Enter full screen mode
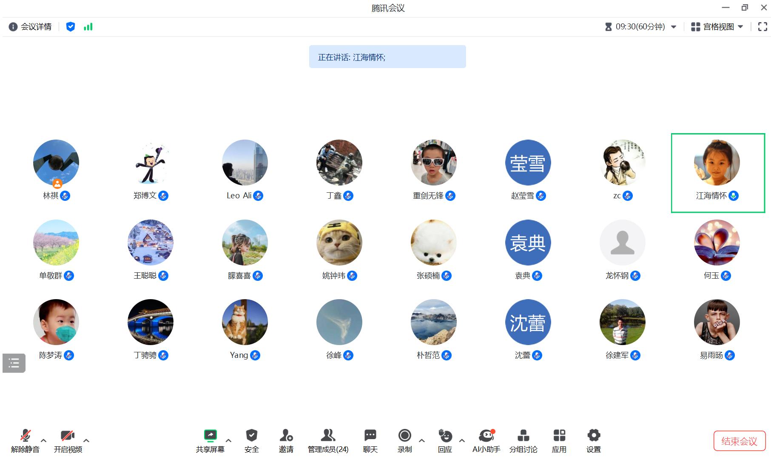 click(x=762, y=27)
